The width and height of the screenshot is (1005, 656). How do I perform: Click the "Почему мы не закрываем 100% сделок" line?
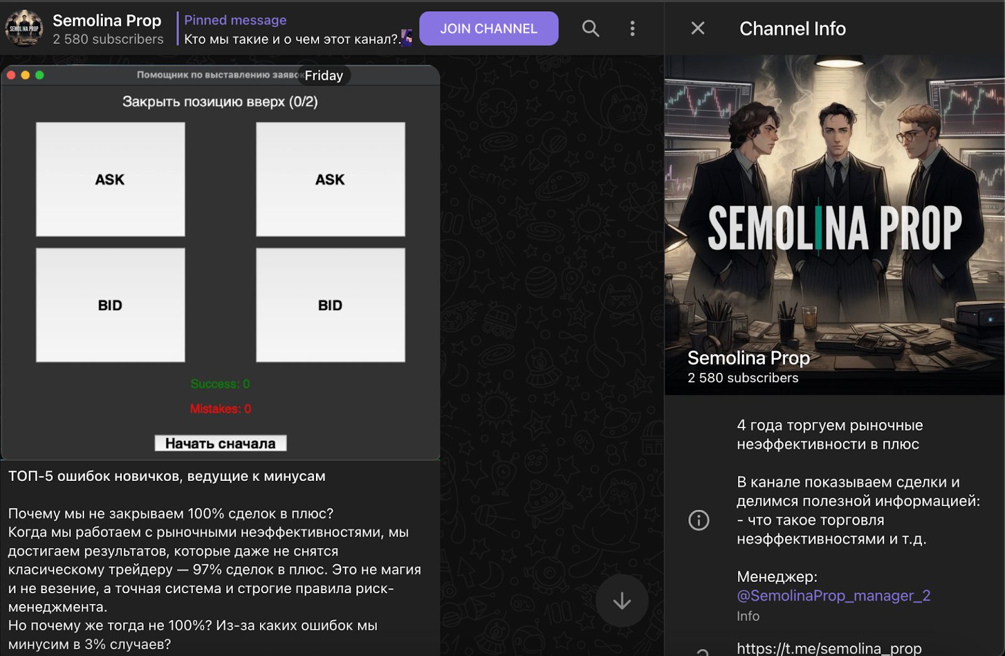(171, 514)
